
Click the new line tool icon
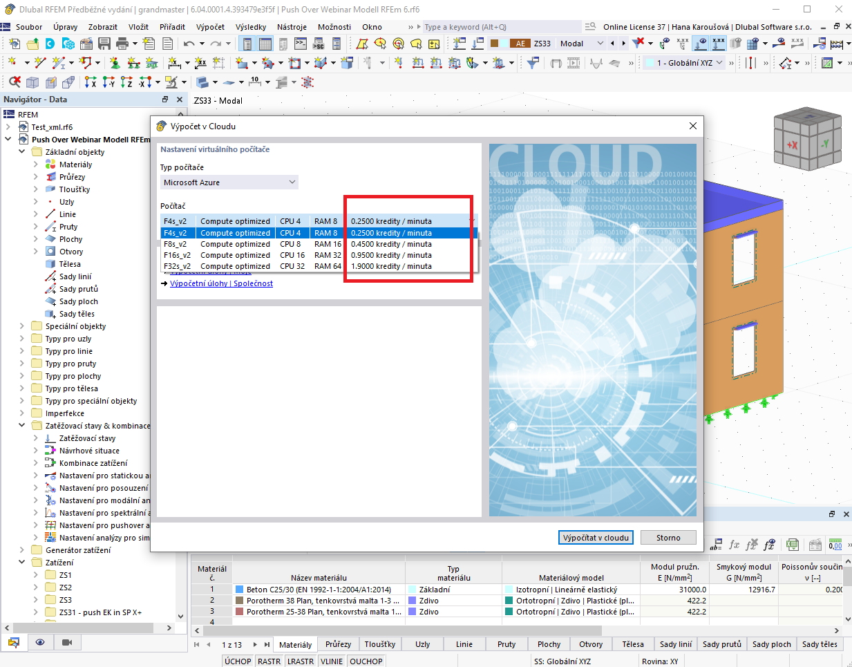click(x=41, y=63)
